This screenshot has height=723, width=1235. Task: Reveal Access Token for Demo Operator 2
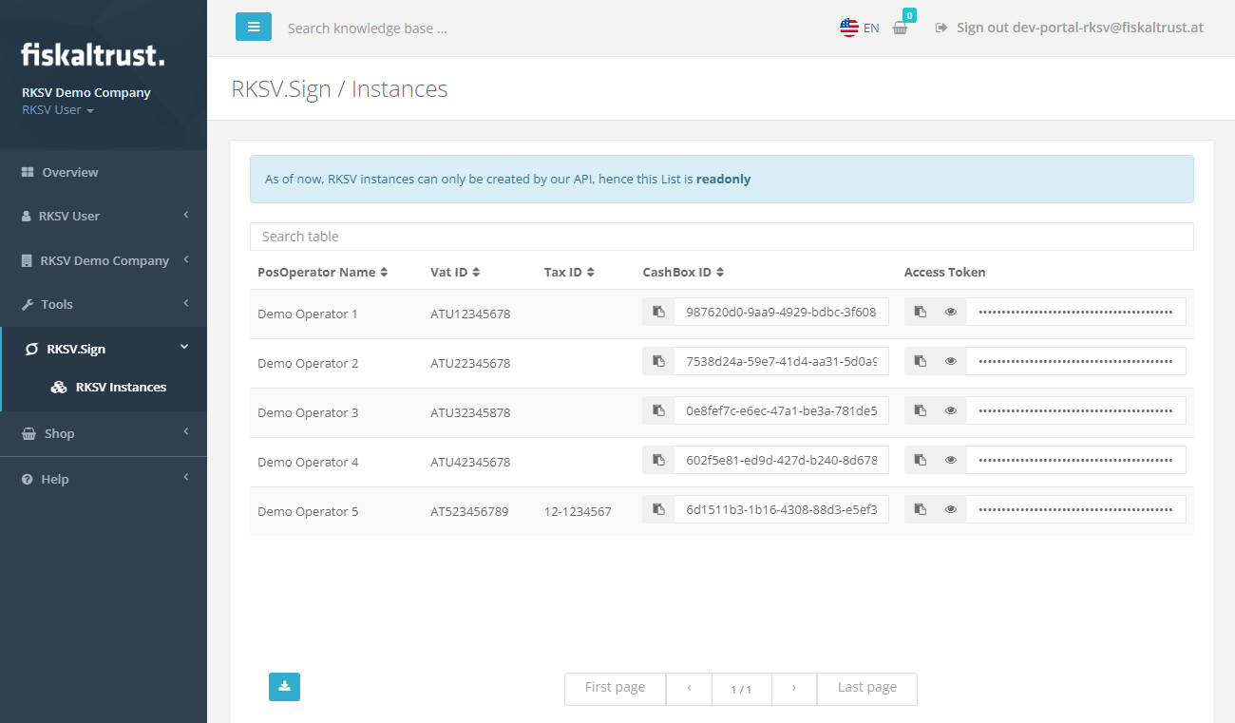pos(951,361)
